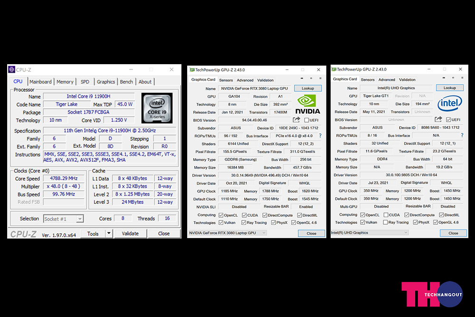Minimize the CPU-Z window
Screen dimensions: 475x317
pos(131,70)
